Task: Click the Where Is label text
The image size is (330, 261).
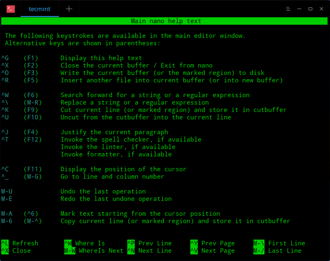Action: pos(91,243)
